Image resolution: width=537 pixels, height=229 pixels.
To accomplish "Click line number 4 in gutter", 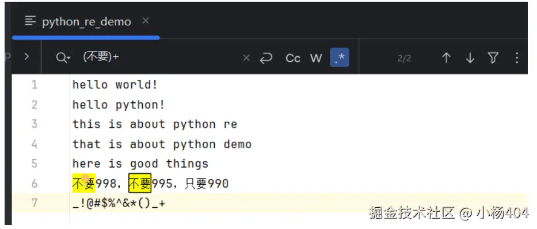I will tap(35, 144).
